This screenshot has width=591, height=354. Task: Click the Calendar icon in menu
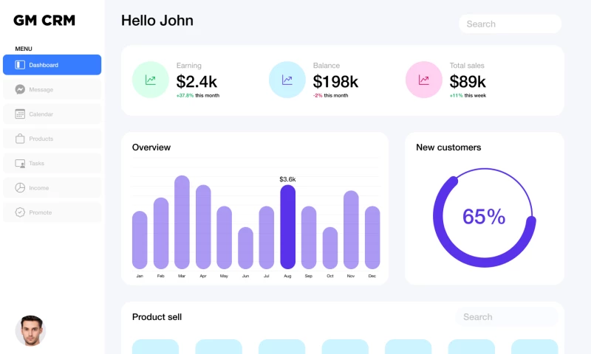tap(20, 114)
